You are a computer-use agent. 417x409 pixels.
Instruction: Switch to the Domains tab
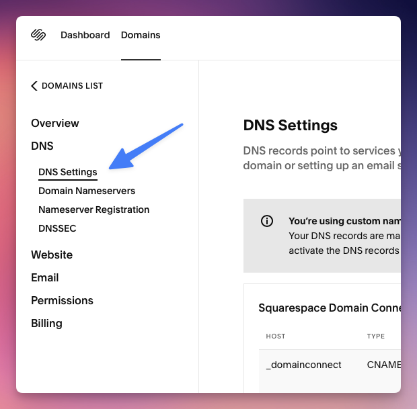(x=141, y=35)
